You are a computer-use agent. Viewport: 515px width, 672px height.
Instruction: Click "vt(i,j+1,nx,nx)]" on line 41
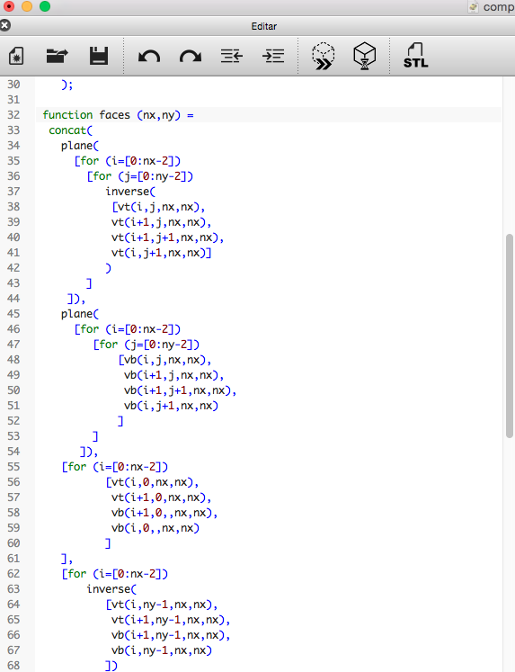click(162, 253)
